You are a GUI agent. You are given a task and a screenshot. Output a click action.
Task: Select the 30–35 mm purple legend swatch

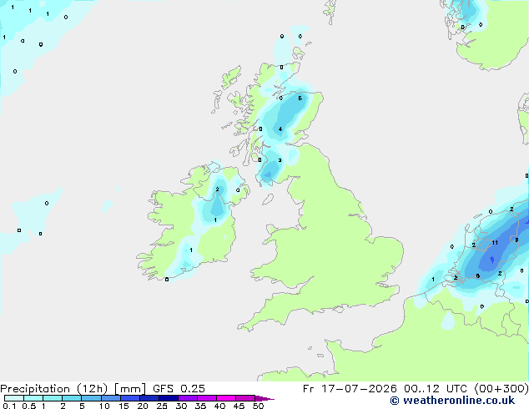pyautogui.click(x=188, y=398)
